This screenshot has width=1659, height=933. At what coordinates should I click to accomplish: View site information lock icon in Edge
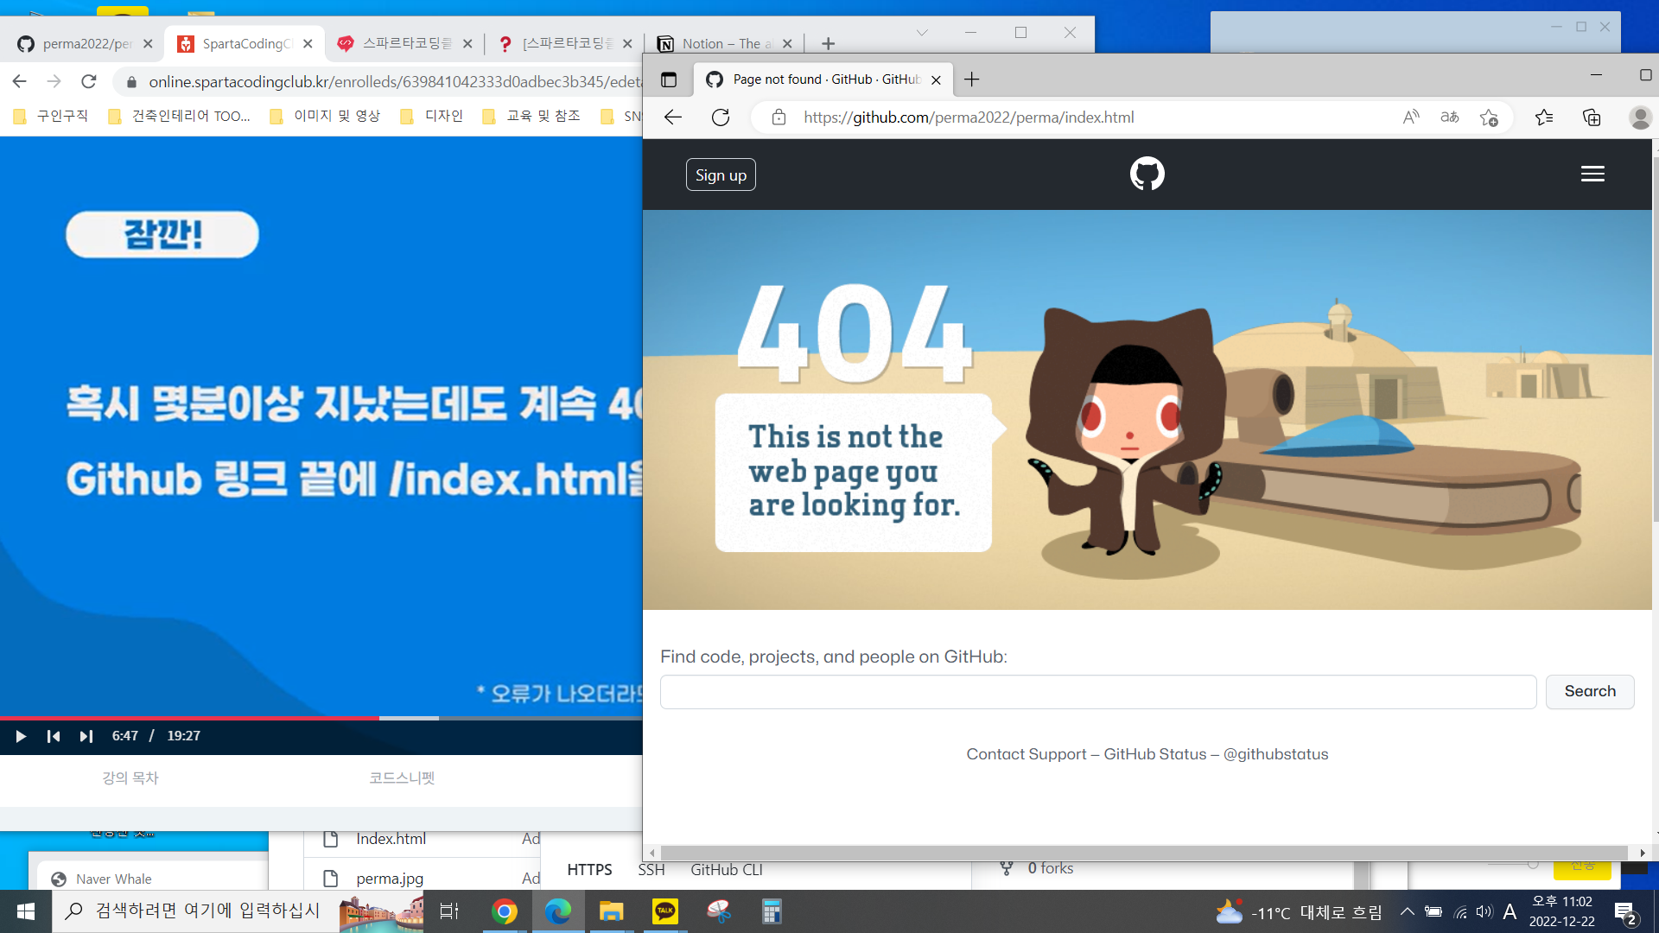(x=779, y=117)
